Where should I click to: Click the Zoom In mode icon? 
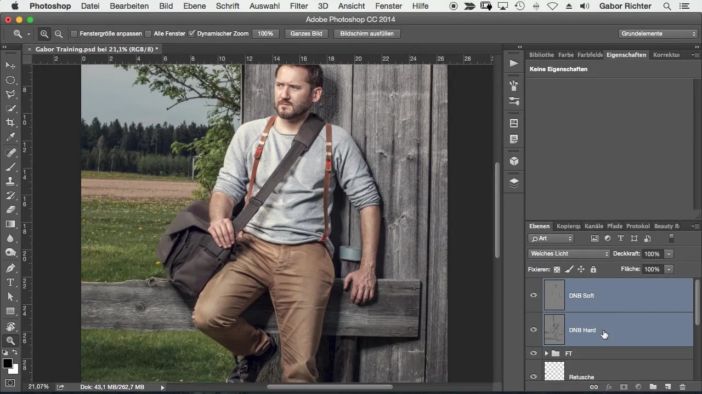[x=44, y=34]
